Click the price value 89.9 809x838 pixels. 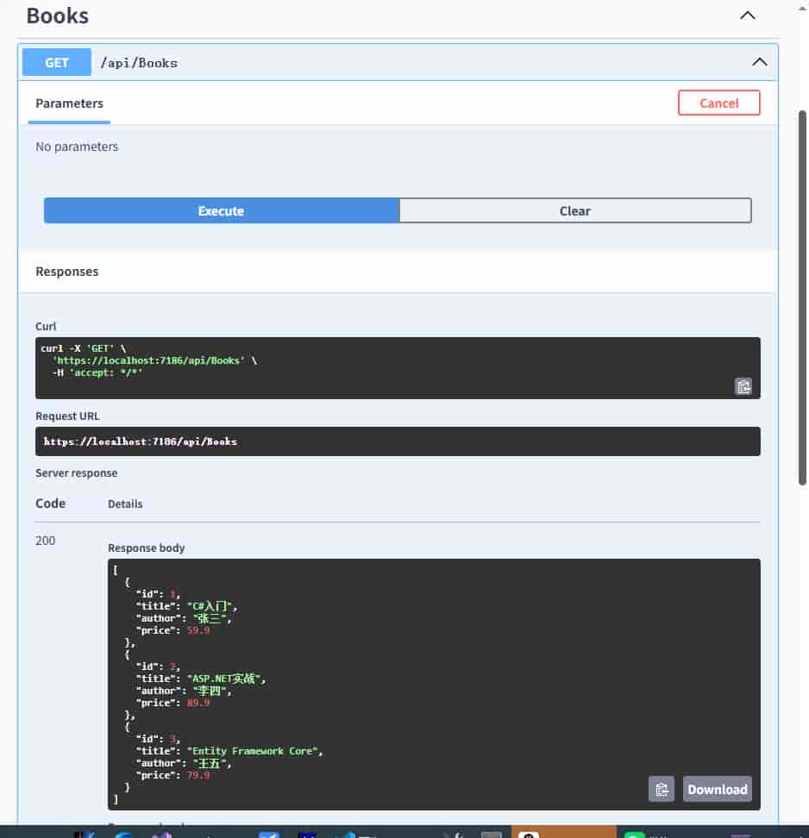[198, 703]
